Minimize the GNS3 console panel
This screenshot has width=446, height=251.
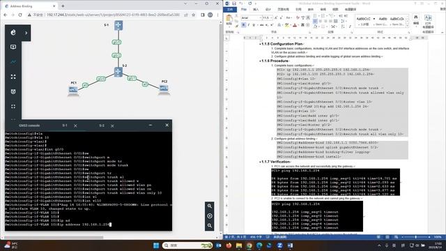(151, 125)
